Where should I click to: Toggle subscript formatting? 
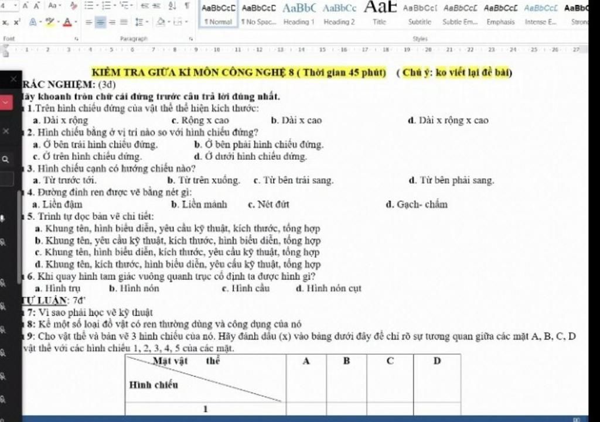[x=5, y=23]
